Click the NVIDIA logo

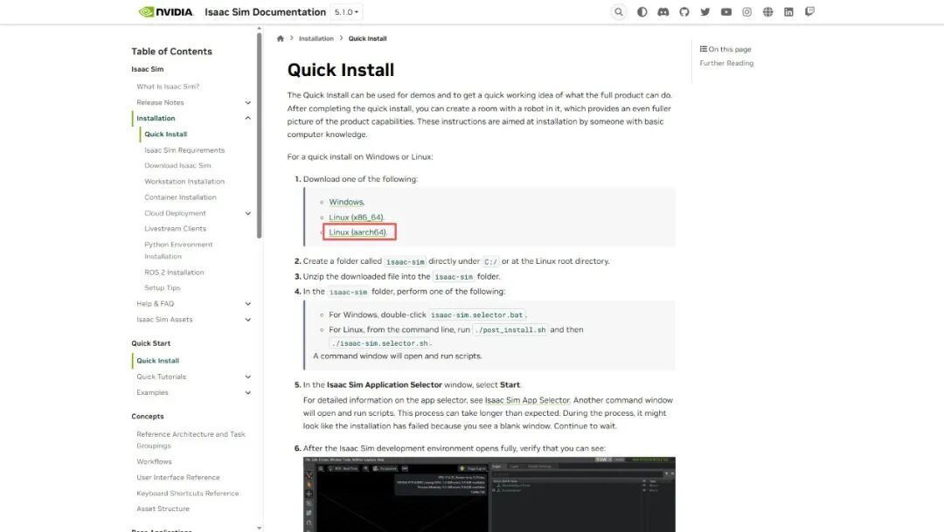pos(166,12)
